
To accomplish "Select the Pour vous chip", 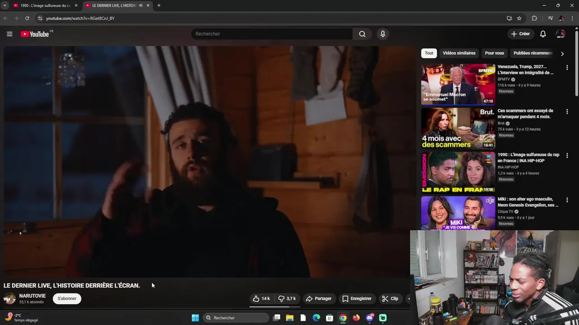I will (x=494, y=53).
